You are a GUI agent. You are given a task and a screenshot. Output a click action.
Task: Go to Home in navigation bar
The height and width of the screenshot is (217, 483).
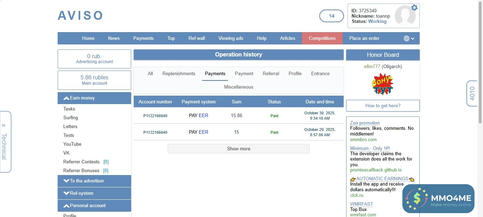[88, 38]
